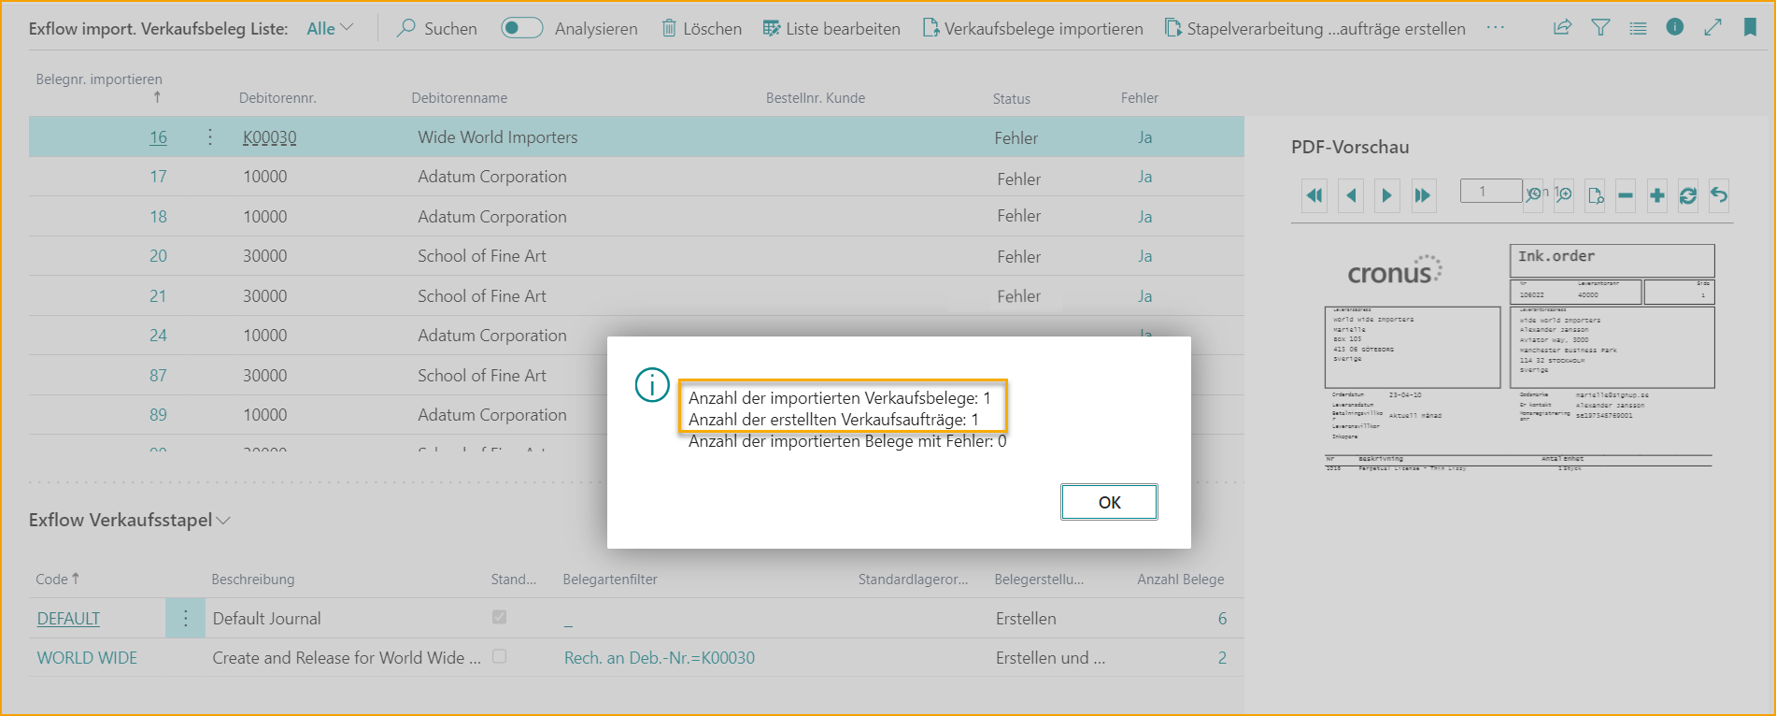This screenshot has height=716, width=1776.
Task: Open the WORLD WIDE batch code link
Action: click(87, 658)
